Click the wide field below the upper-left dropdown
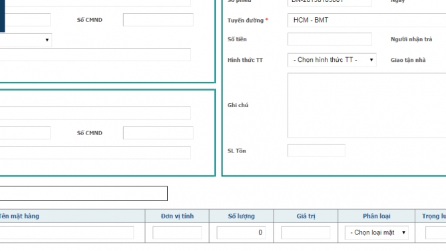This screenshot has height=251, width=446. point(95,55)
